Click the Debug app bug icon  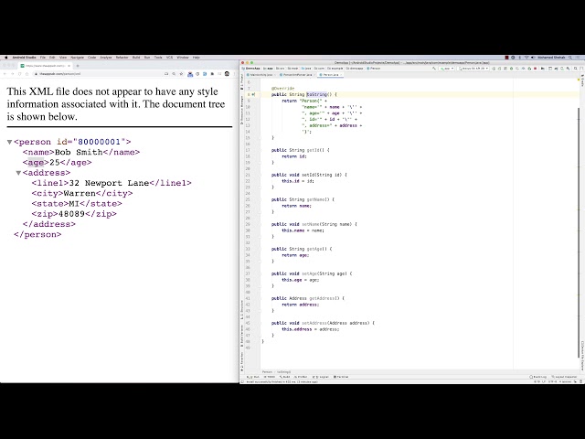click(511, 69)
